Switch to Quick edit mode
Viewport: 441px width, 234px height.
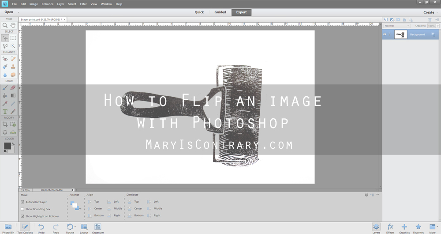click(x=199, y=12)
